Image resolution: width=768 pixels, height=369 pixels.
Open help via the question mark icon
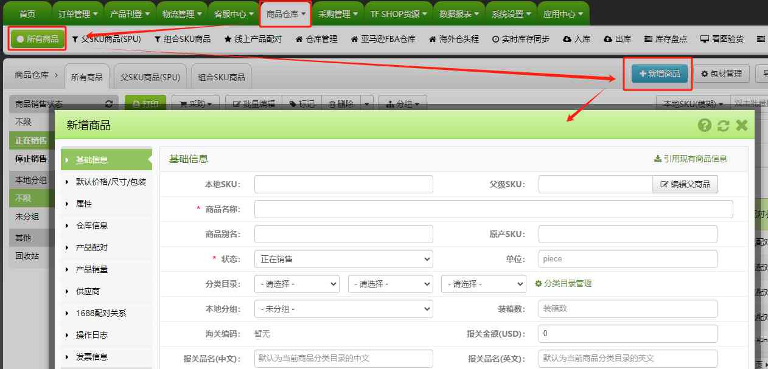tap(704, 126)
